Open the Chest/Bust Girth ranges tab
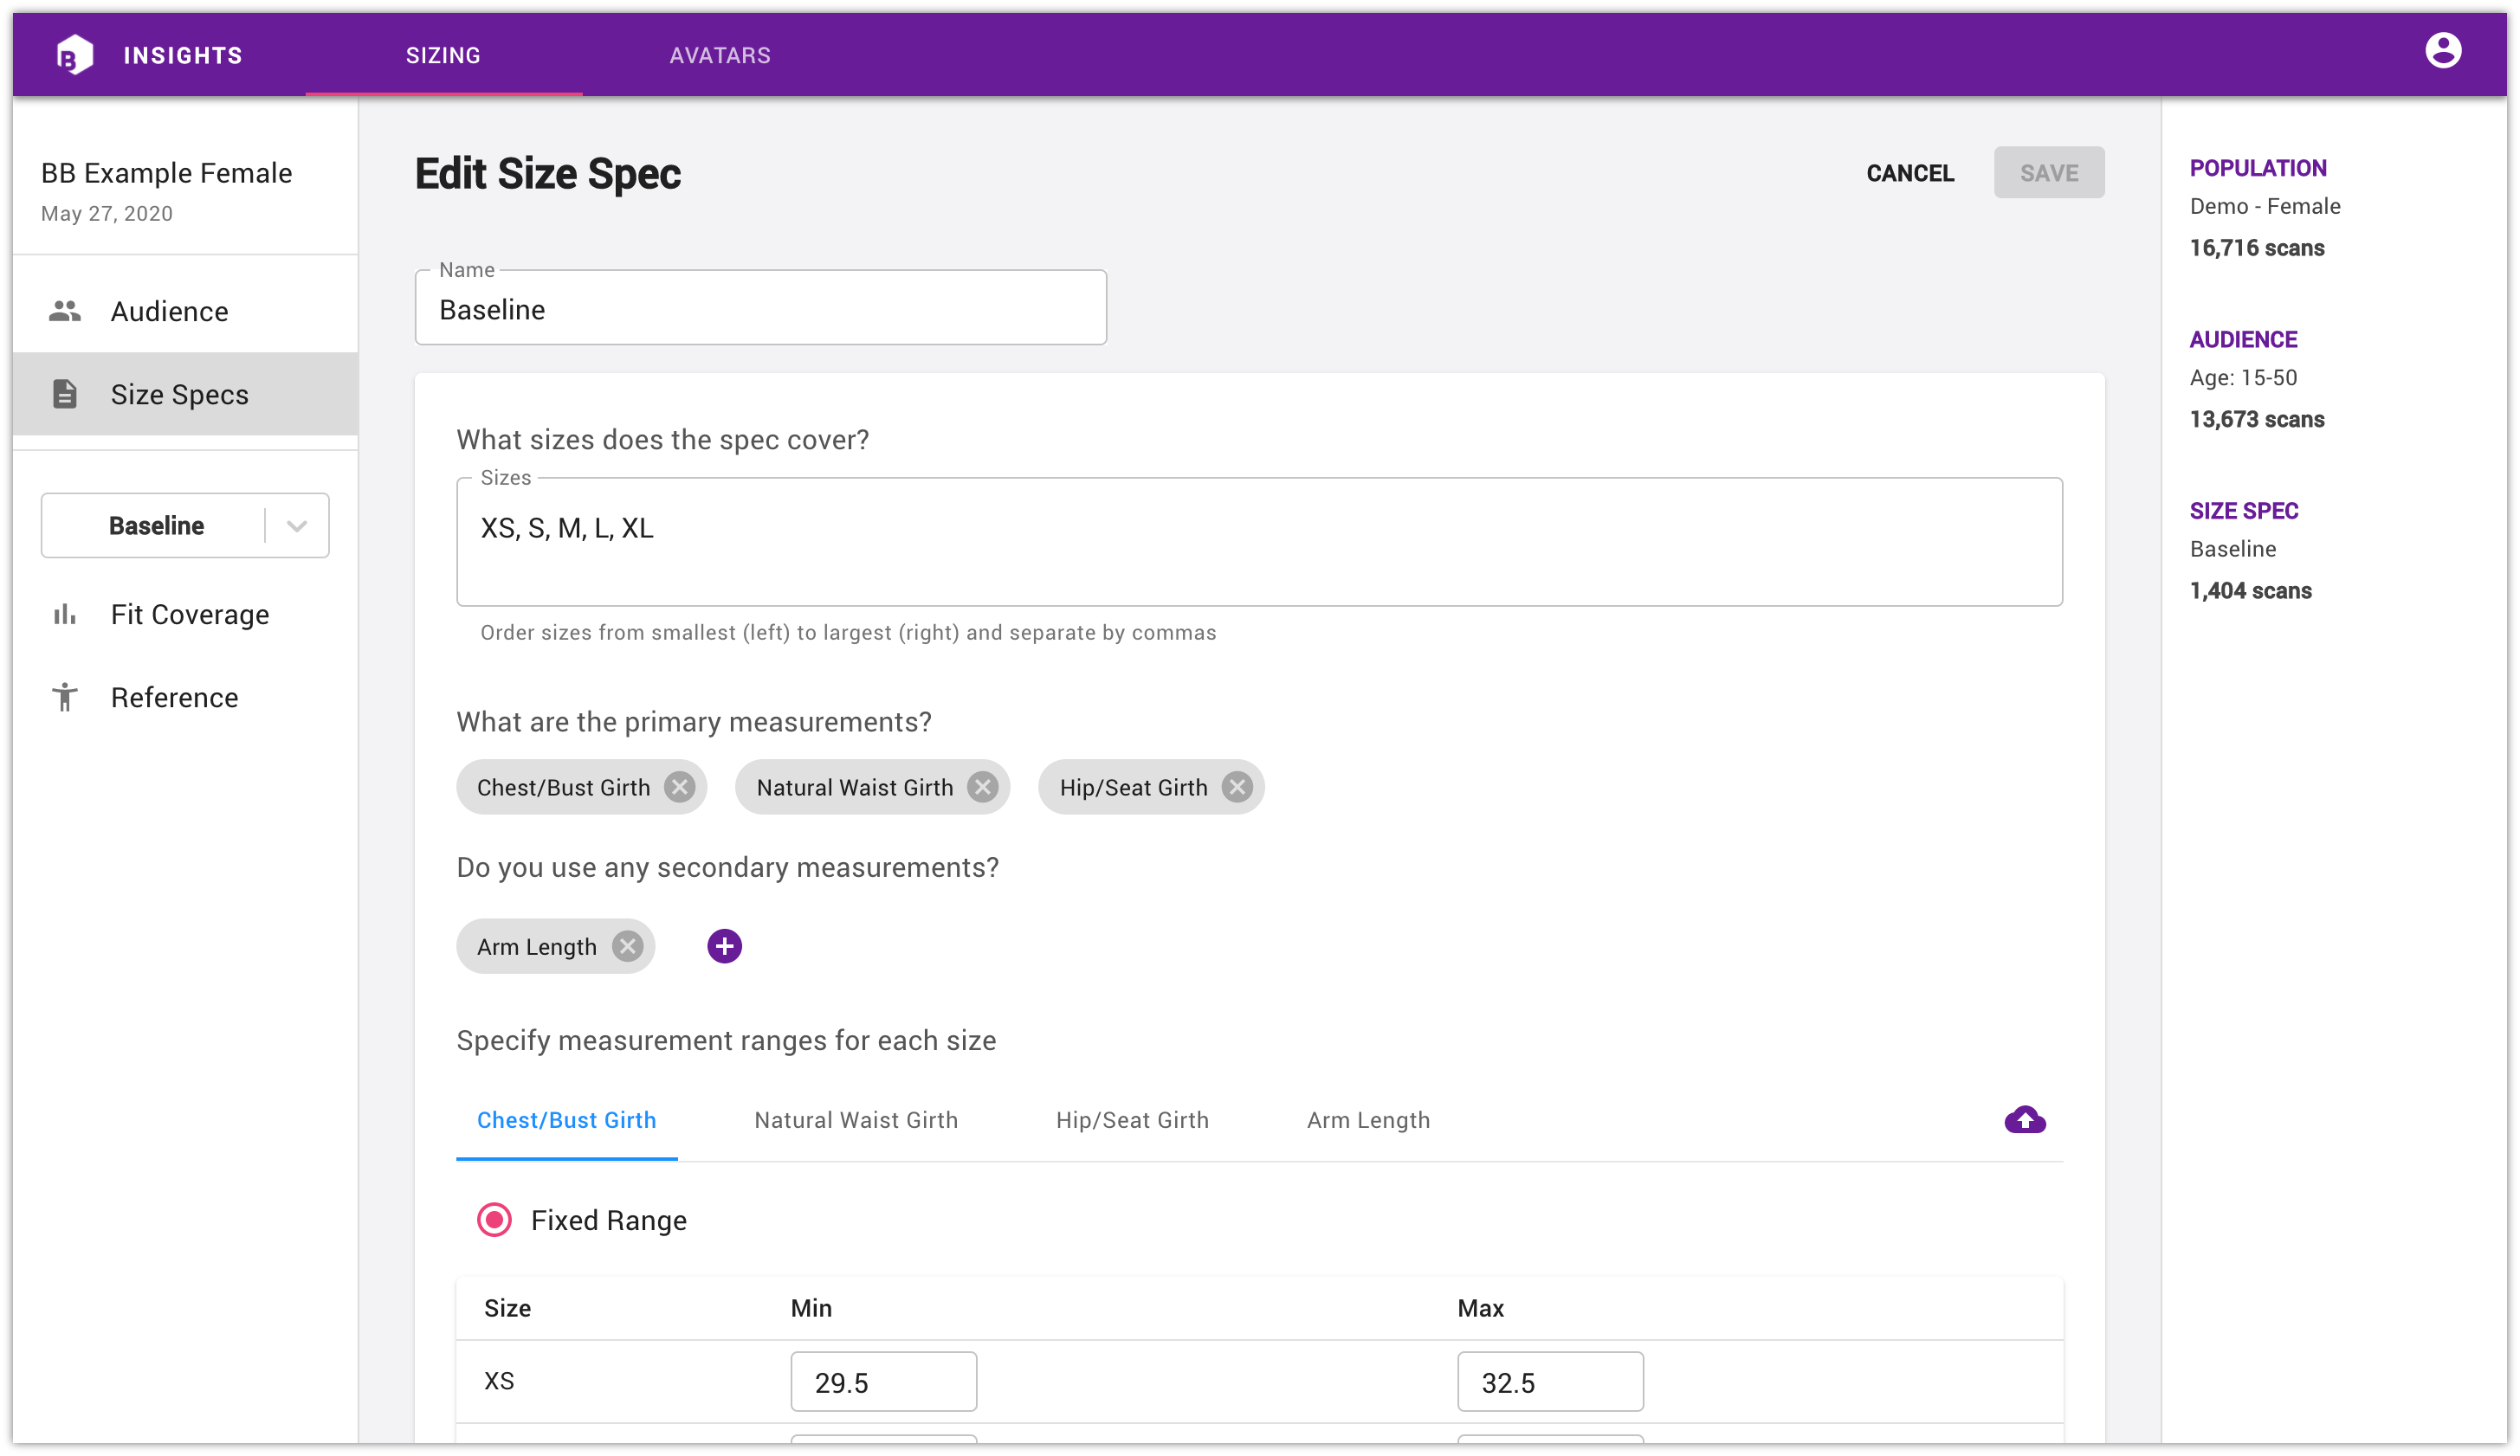 pyautogui.click(x=566, y=1120)
